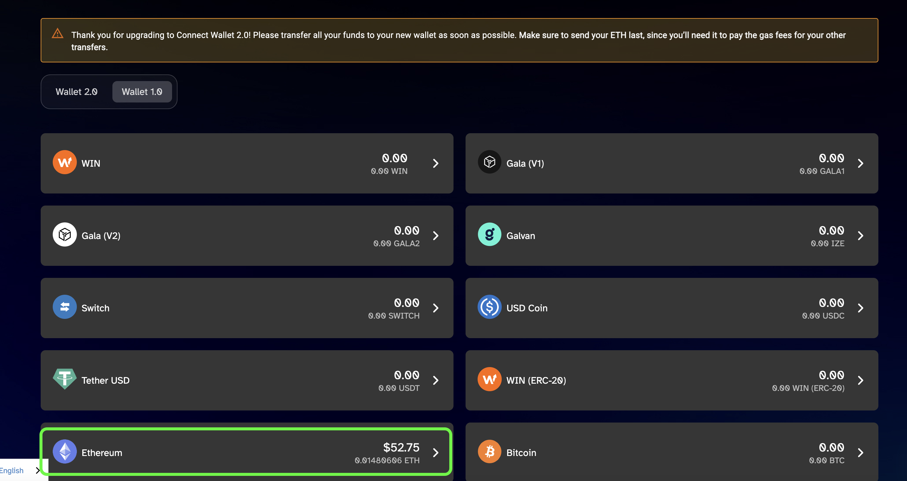Click the Ethereum diamond icon
The width and height of the screenshot is (907, 481).
coord(64,452)
